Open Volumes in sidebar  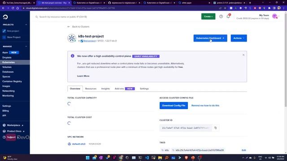point(7,67)
